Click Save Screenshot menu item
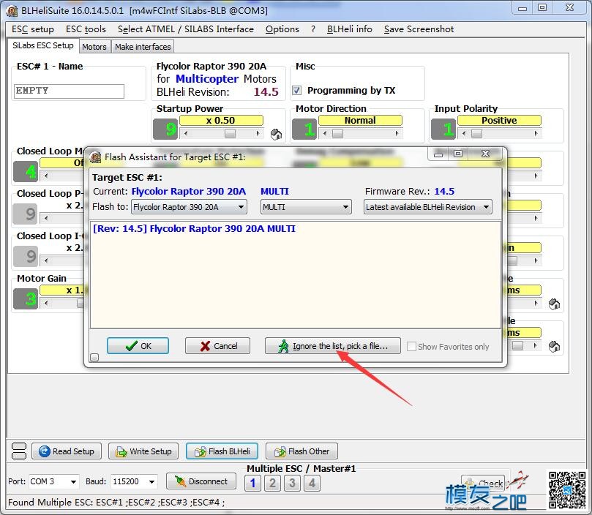592x515 pixels. pos(419,29)
